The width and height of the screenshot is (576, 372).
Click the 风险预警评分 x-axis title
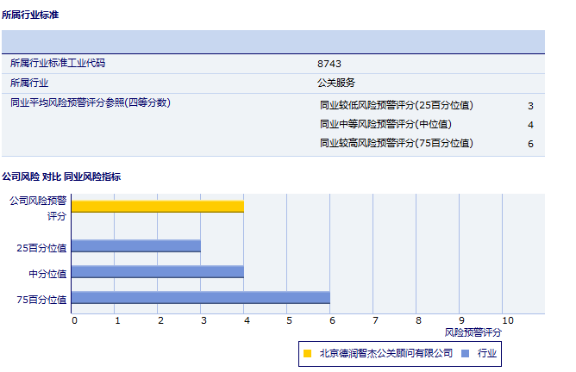[473, 332]
